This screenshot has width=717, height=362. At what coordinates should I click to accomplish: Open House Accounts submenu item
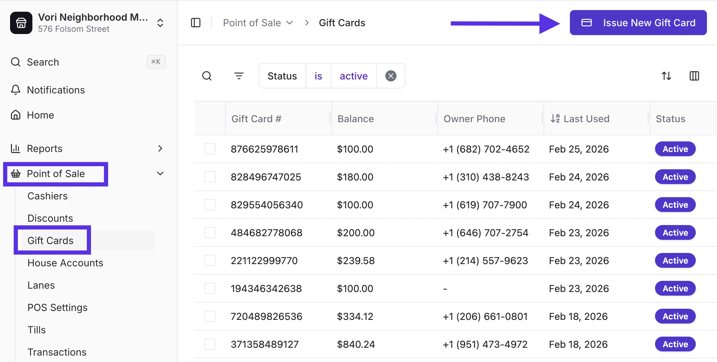click(65, 263)
